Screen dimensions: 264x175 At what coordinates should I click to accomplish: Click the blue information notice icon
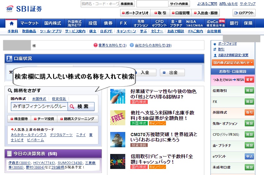[x=132, y=45]
